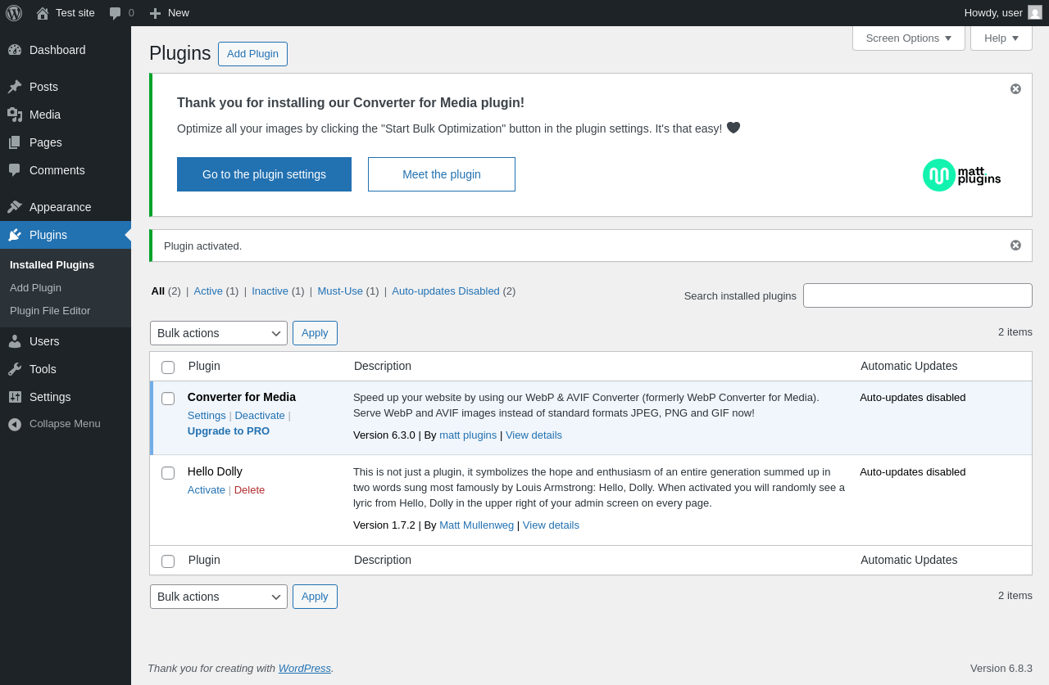Expand the Screen Options panel
Viewport: 1049px width, 685px height.
[x=908, y=38]
